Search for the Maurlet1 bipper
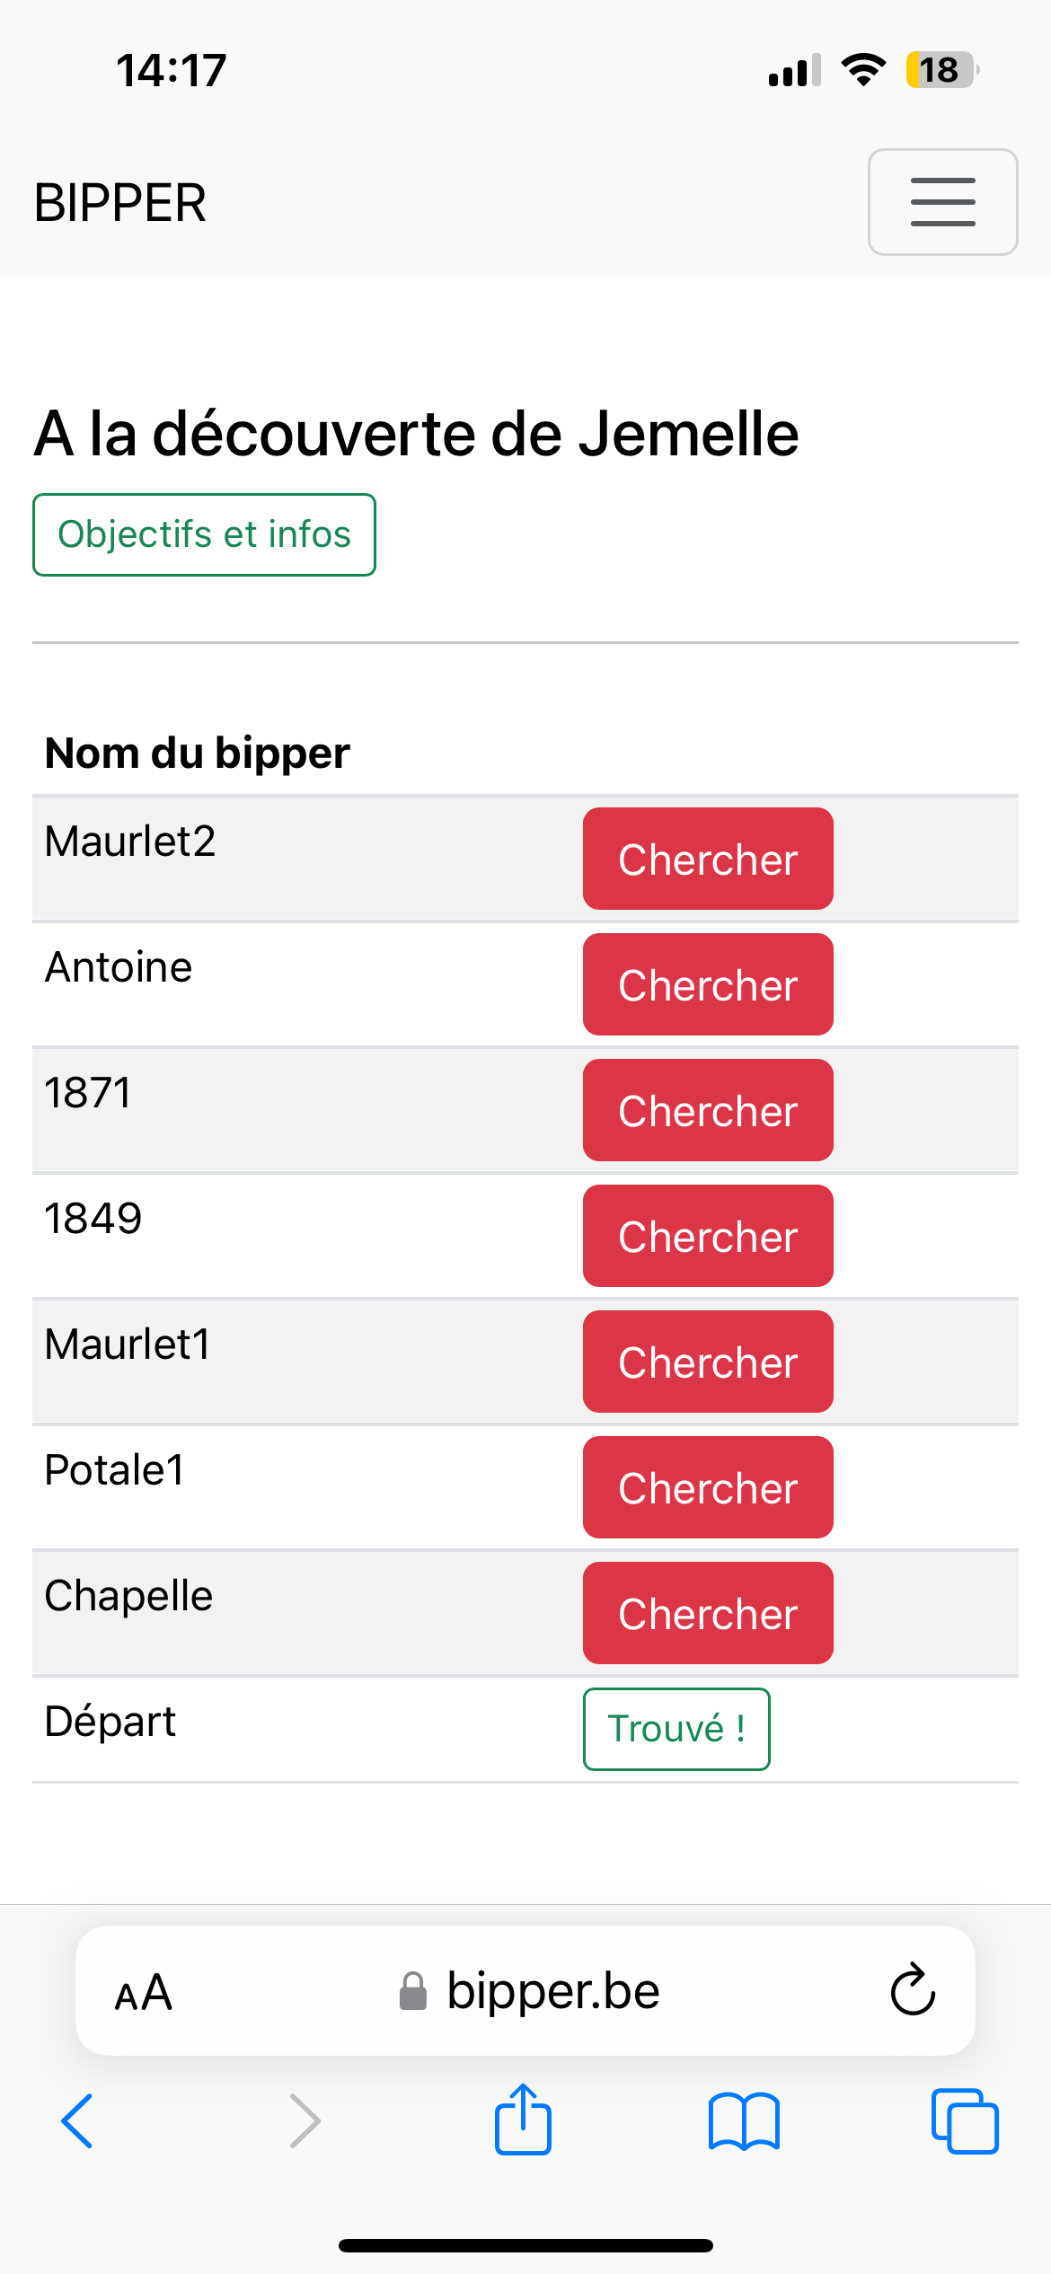 [x=708, y=1362]
